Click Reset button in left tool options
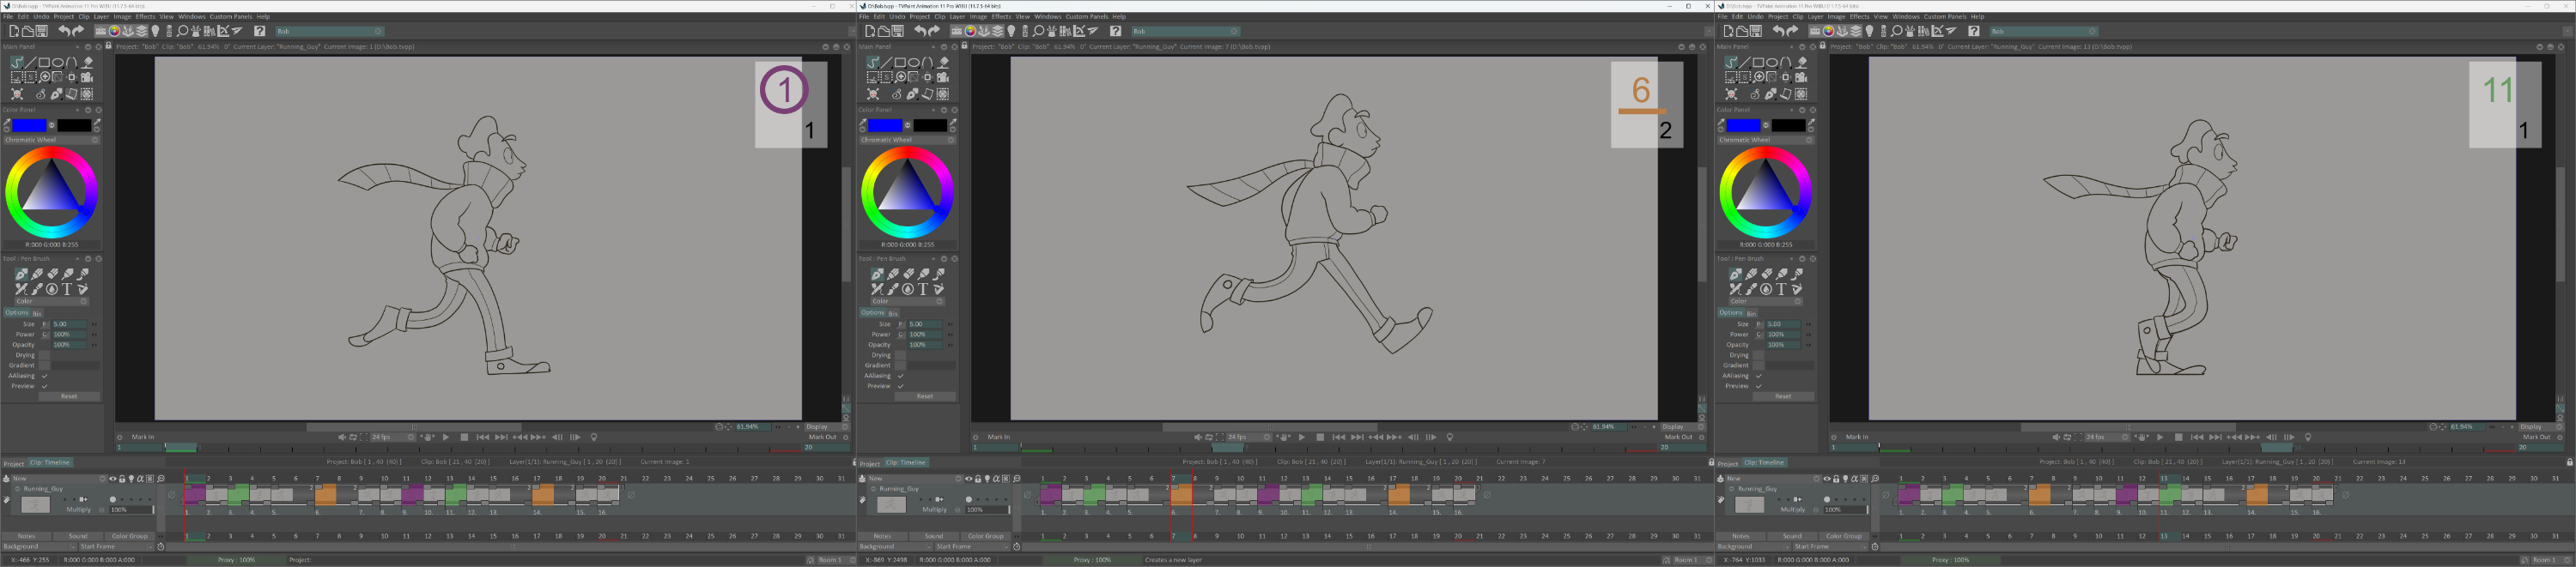Screen dimensions: 2576x567 pos(68,395)
